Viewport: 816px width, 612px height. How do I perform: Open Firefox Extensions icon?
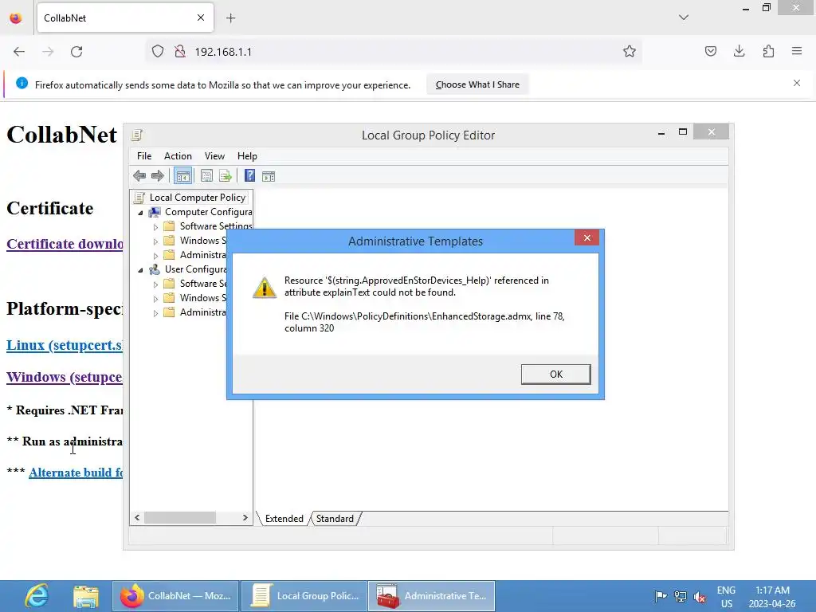768,51
